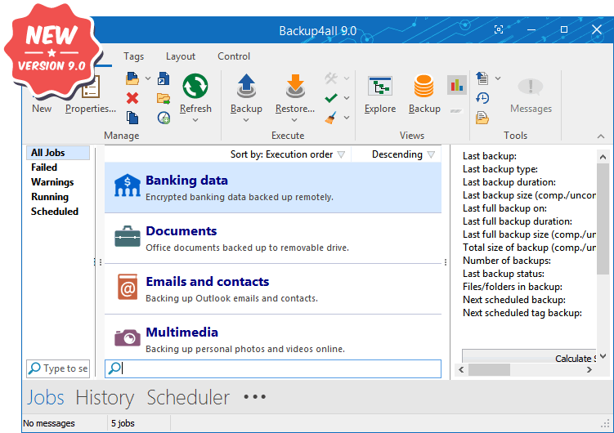Open the log folder icon in Tools
614x433 pixels.
point(482,118)
